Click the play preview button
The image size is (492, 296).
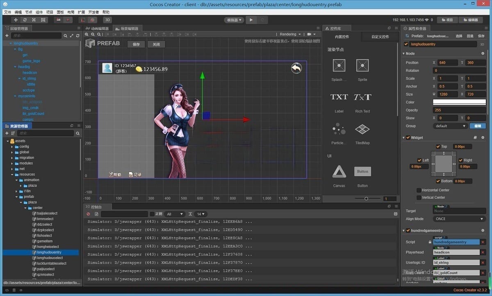click(251, 20)
